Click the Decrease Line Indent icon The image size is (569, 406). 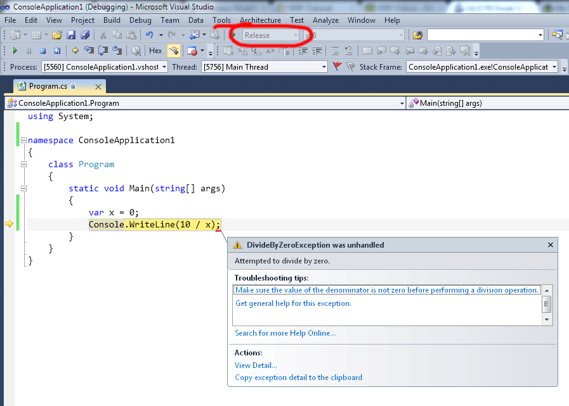(x=303, y=51)
